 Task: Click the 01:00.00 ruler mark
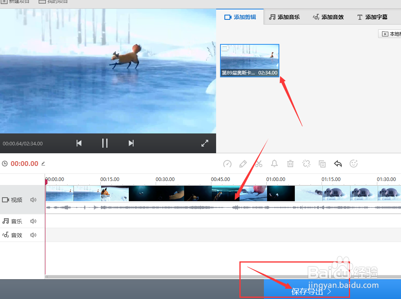276,179
